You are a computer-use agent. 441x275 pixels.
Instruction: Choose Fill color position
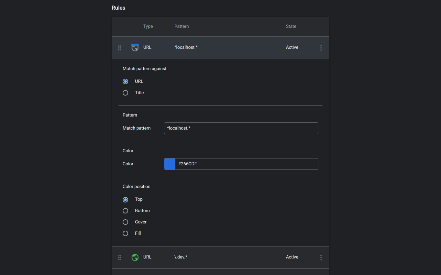click(125, 233)
